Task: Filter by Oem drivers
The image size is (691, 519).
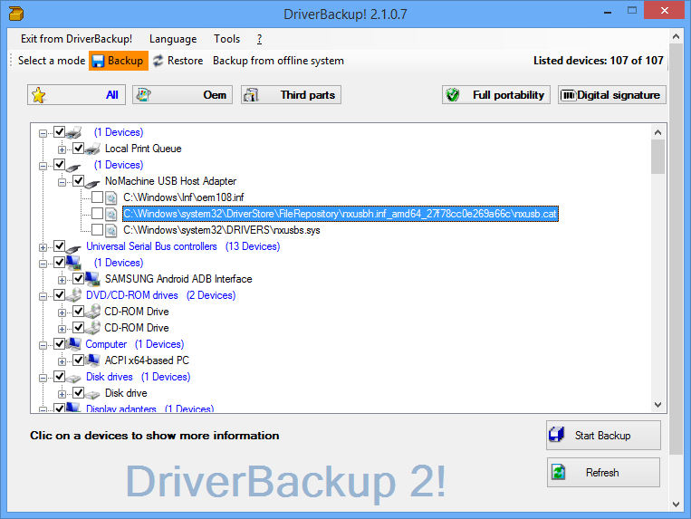Action: pos(182,95)
